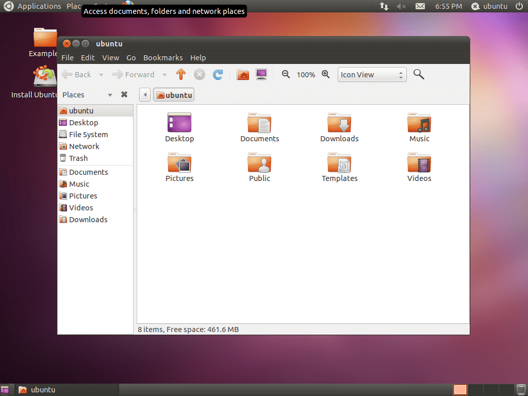Select File System in sidebar
This screenshot has width=528, height=396.
point(95,135)
